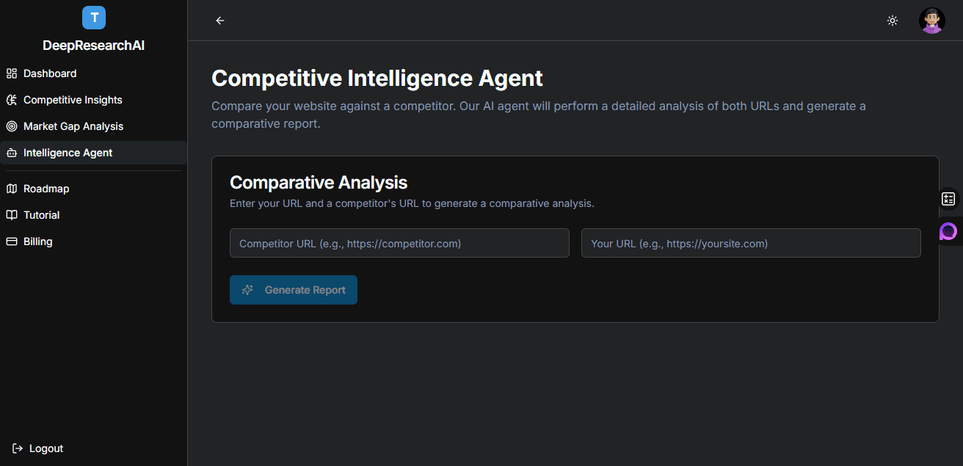
Task: Click the Generate Report button
Action: tap(294, 289)
